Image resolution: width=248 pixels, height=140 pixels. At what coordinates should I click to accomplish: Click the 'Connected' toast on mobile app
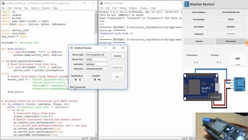point(215,97)
